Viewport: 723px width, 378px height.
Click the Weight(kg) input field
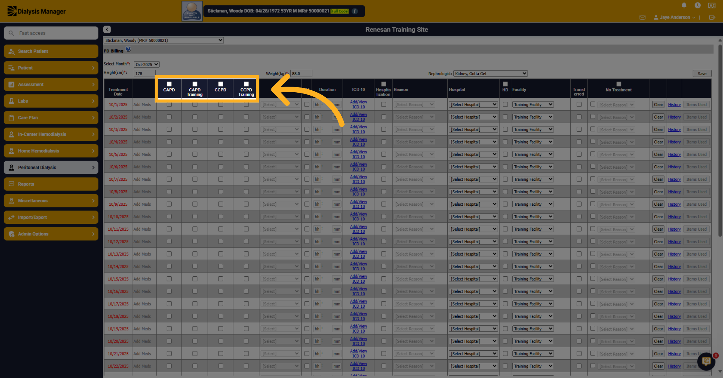(301, 73)
